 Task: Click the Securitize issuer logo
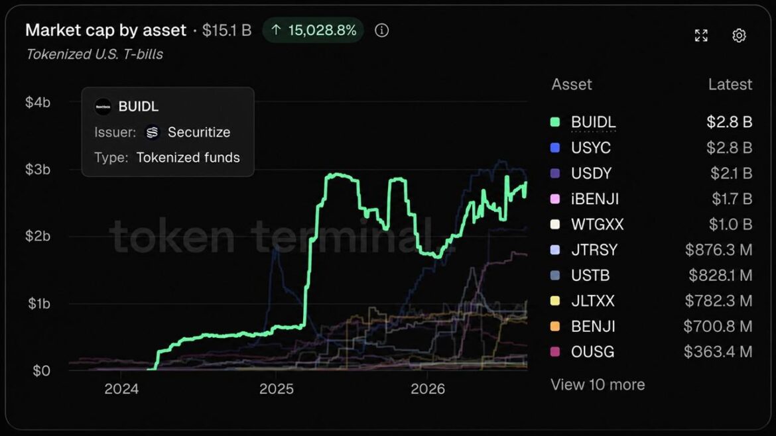(153, 132)
